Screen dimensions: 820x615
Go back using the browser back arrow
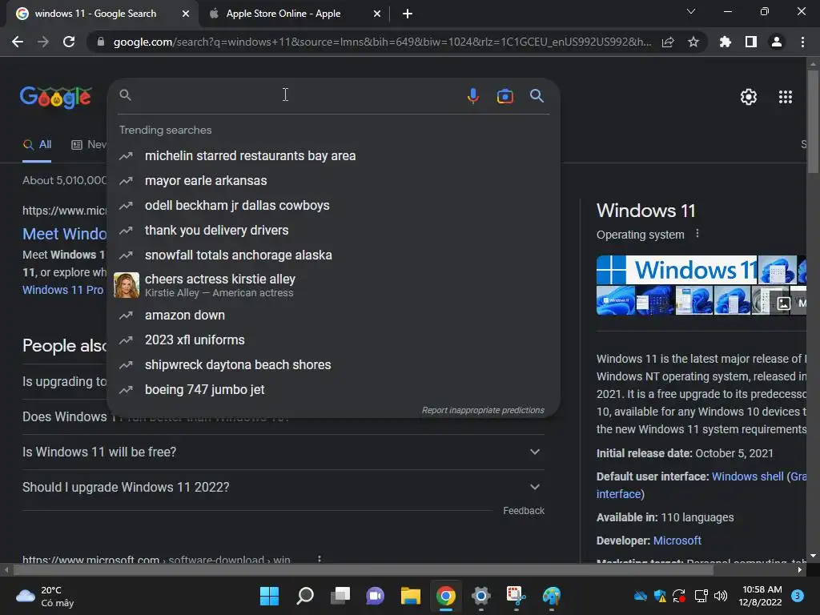pyautogui.click(x=18, y=42)
